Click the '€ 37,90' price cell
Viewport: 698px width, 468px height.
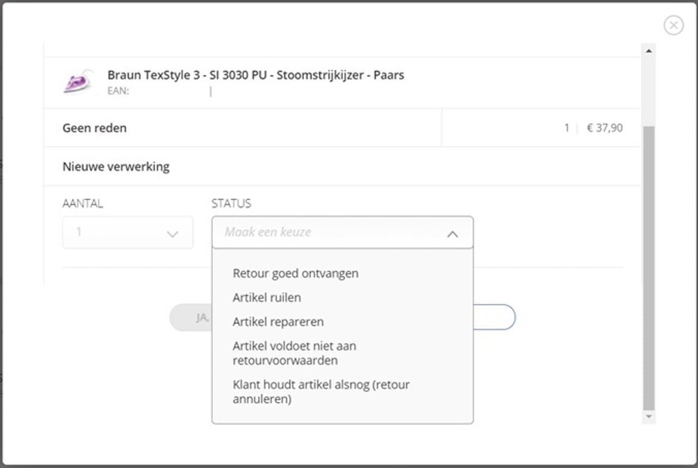click(x=604, y=128)
